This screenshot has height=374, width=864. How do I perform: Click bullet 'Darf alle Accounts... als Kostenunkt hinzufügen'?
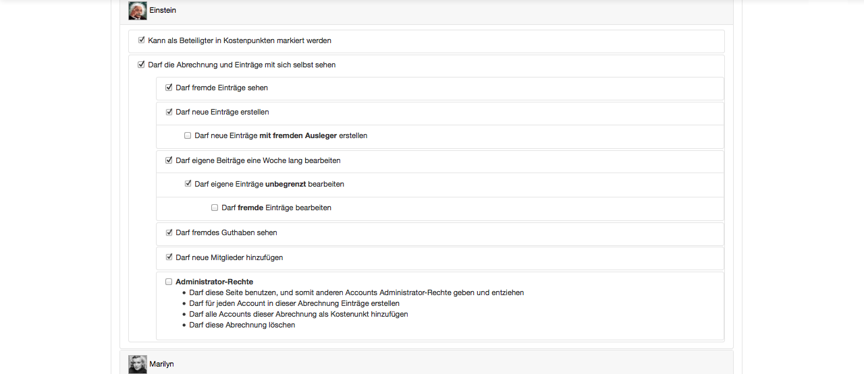point(298,314)
